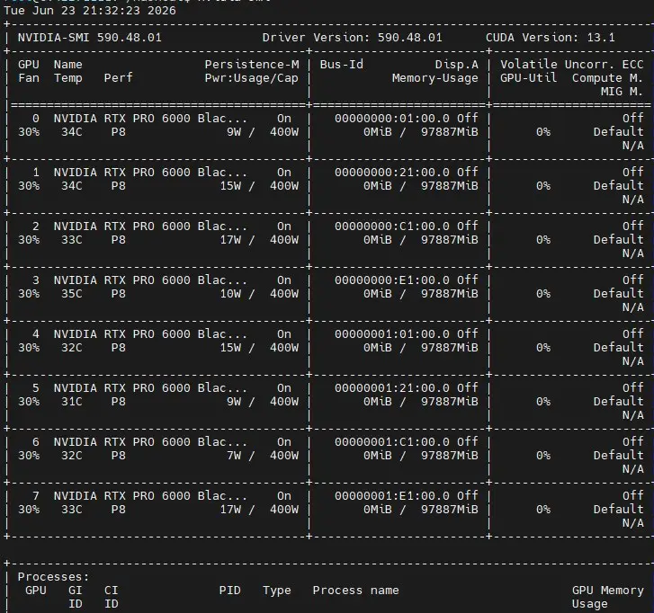Click the '400W' power cap for GPU 6
Viewport: 654px width, 613px height.
[x=284, y=456]
